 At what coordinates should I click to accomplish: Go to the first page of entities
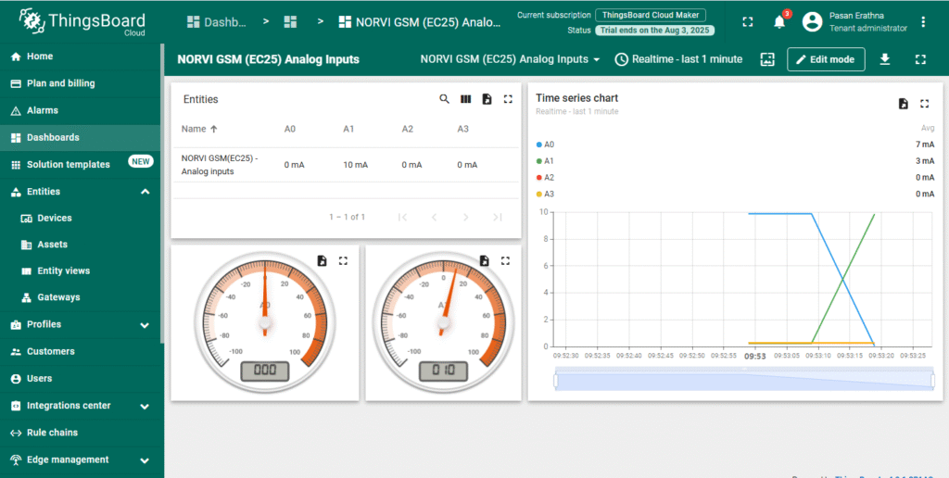click(x=402, y=217)
